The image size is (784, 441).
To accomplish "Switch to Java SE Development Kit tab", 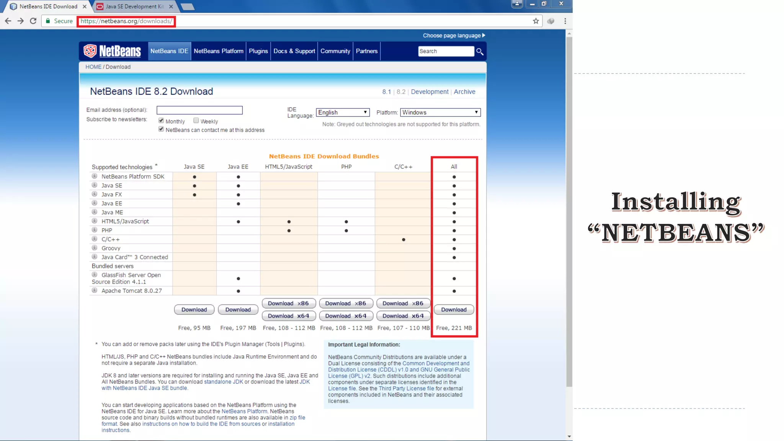I will pyautogui.click(x=134, y=7).
